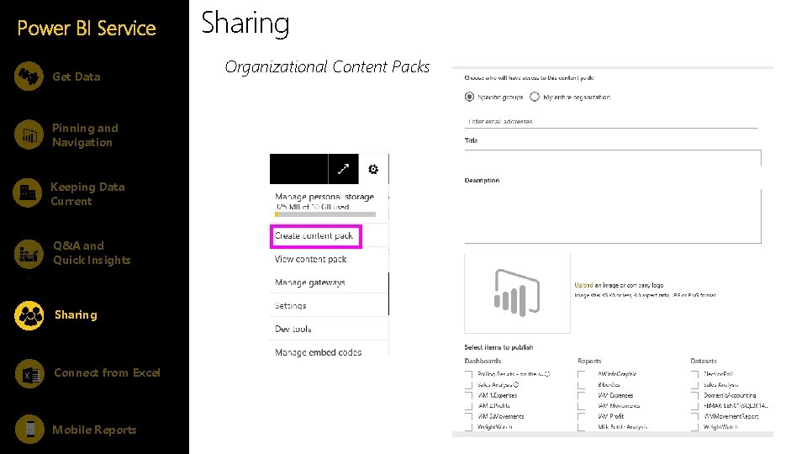807x454 pixels.
Task: Check the WM 3.Movements dashboard checkbox
Action: click(x=468, y=416)
